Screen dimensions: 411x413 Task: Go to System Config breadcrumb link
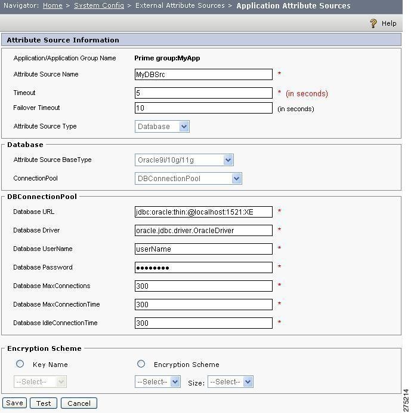[99, 5]
